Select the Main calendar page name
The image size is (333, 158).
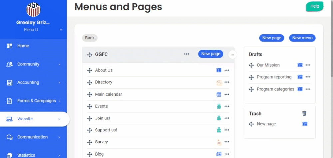coord(108,94)
